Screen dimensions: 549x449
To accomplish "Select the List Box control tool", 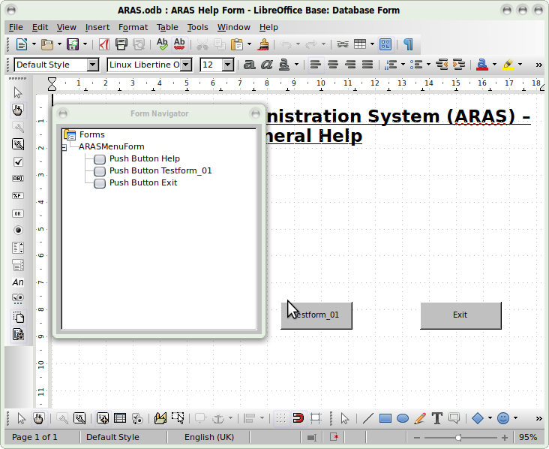I will pyautogui.click(x=18, y=248).
